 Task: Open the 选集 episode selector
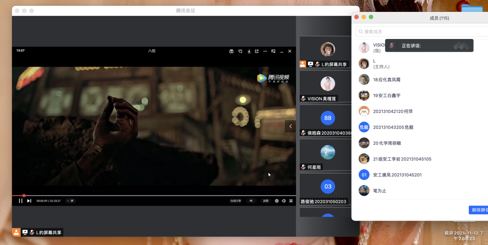click(x=265, y=201)
